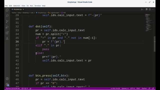This screenshot has height=90, width=160.
Task: Click the home breadcrumb segment
Action: click(14, 13)
